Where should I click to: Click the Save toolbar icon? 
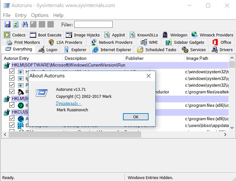pyautogui.click(x=7, y=24)
